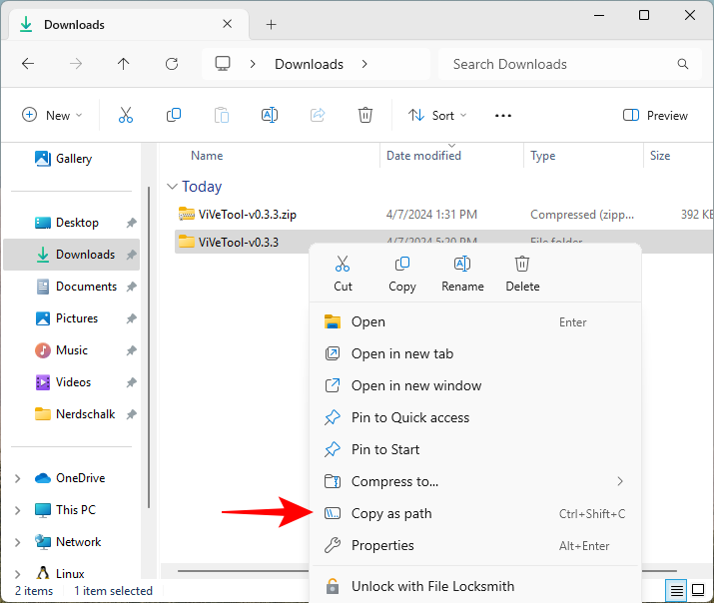Go up one folder level
The width and height of the screenshot is (714, 603).
click(124, 64)
